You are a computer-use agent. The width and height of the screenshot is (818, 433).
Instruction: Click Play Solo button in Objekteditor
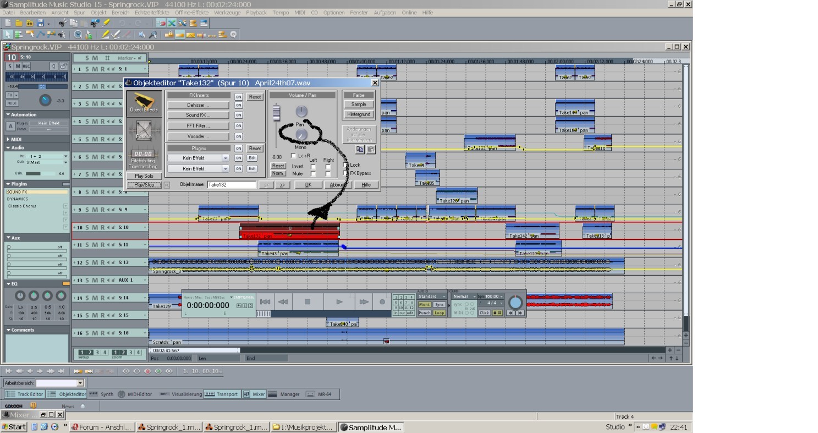coord(144,176)
